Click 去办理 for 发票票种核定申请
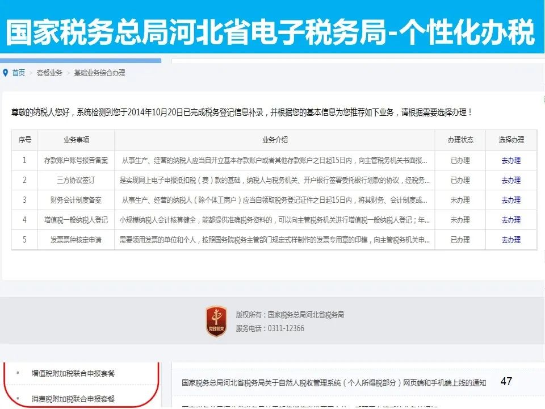 pos(511,240)
